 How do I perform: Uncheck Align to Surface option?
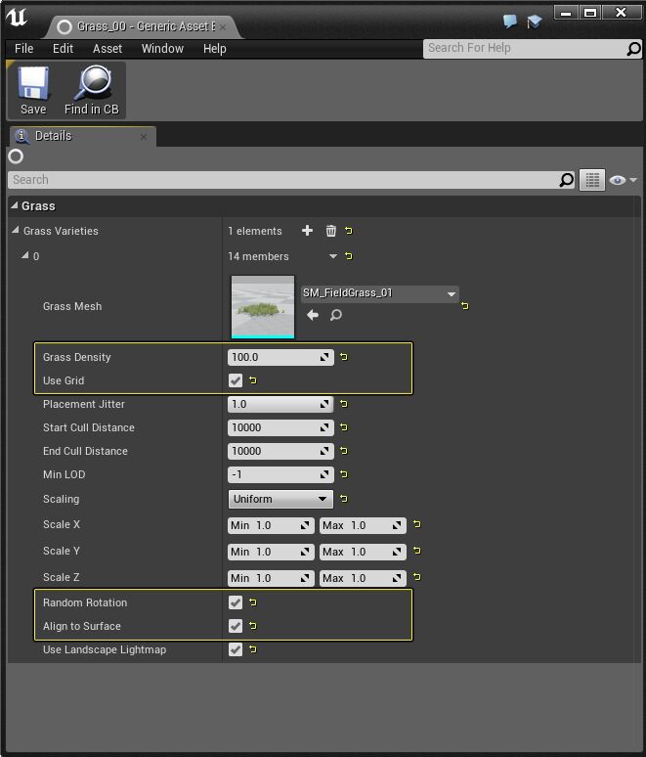(x=236, y=626)
